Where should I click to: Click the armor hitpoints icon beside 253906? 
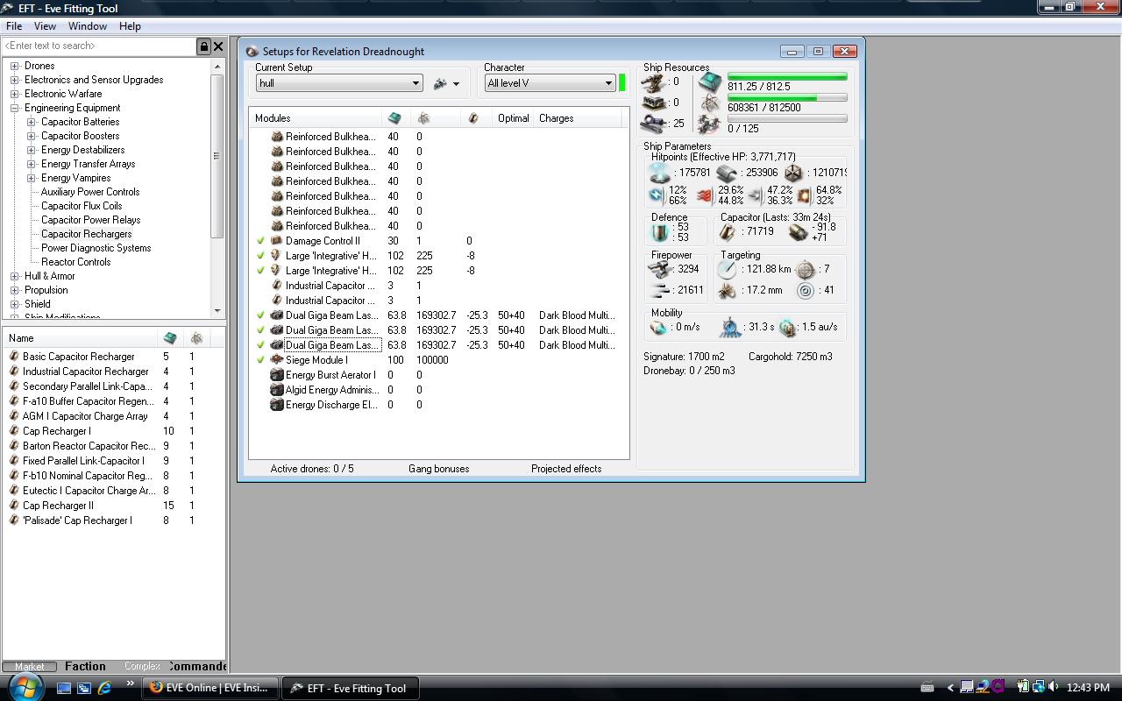[726, 173]
